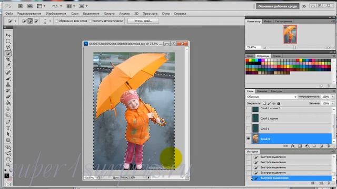Image resolution: width=337 pixels, height=189 pixels.
Task: Delete layer using Layers panel trash
Action: [328, 146]
